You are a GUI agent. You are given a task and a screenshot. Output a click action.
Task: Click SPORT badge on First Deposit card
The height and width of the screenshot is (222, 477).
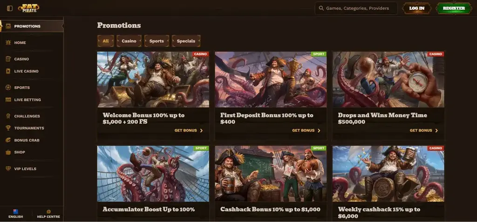click(319, 54)
